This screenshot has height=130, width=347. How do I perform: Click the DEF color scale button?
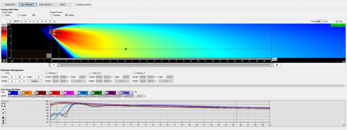4,25
